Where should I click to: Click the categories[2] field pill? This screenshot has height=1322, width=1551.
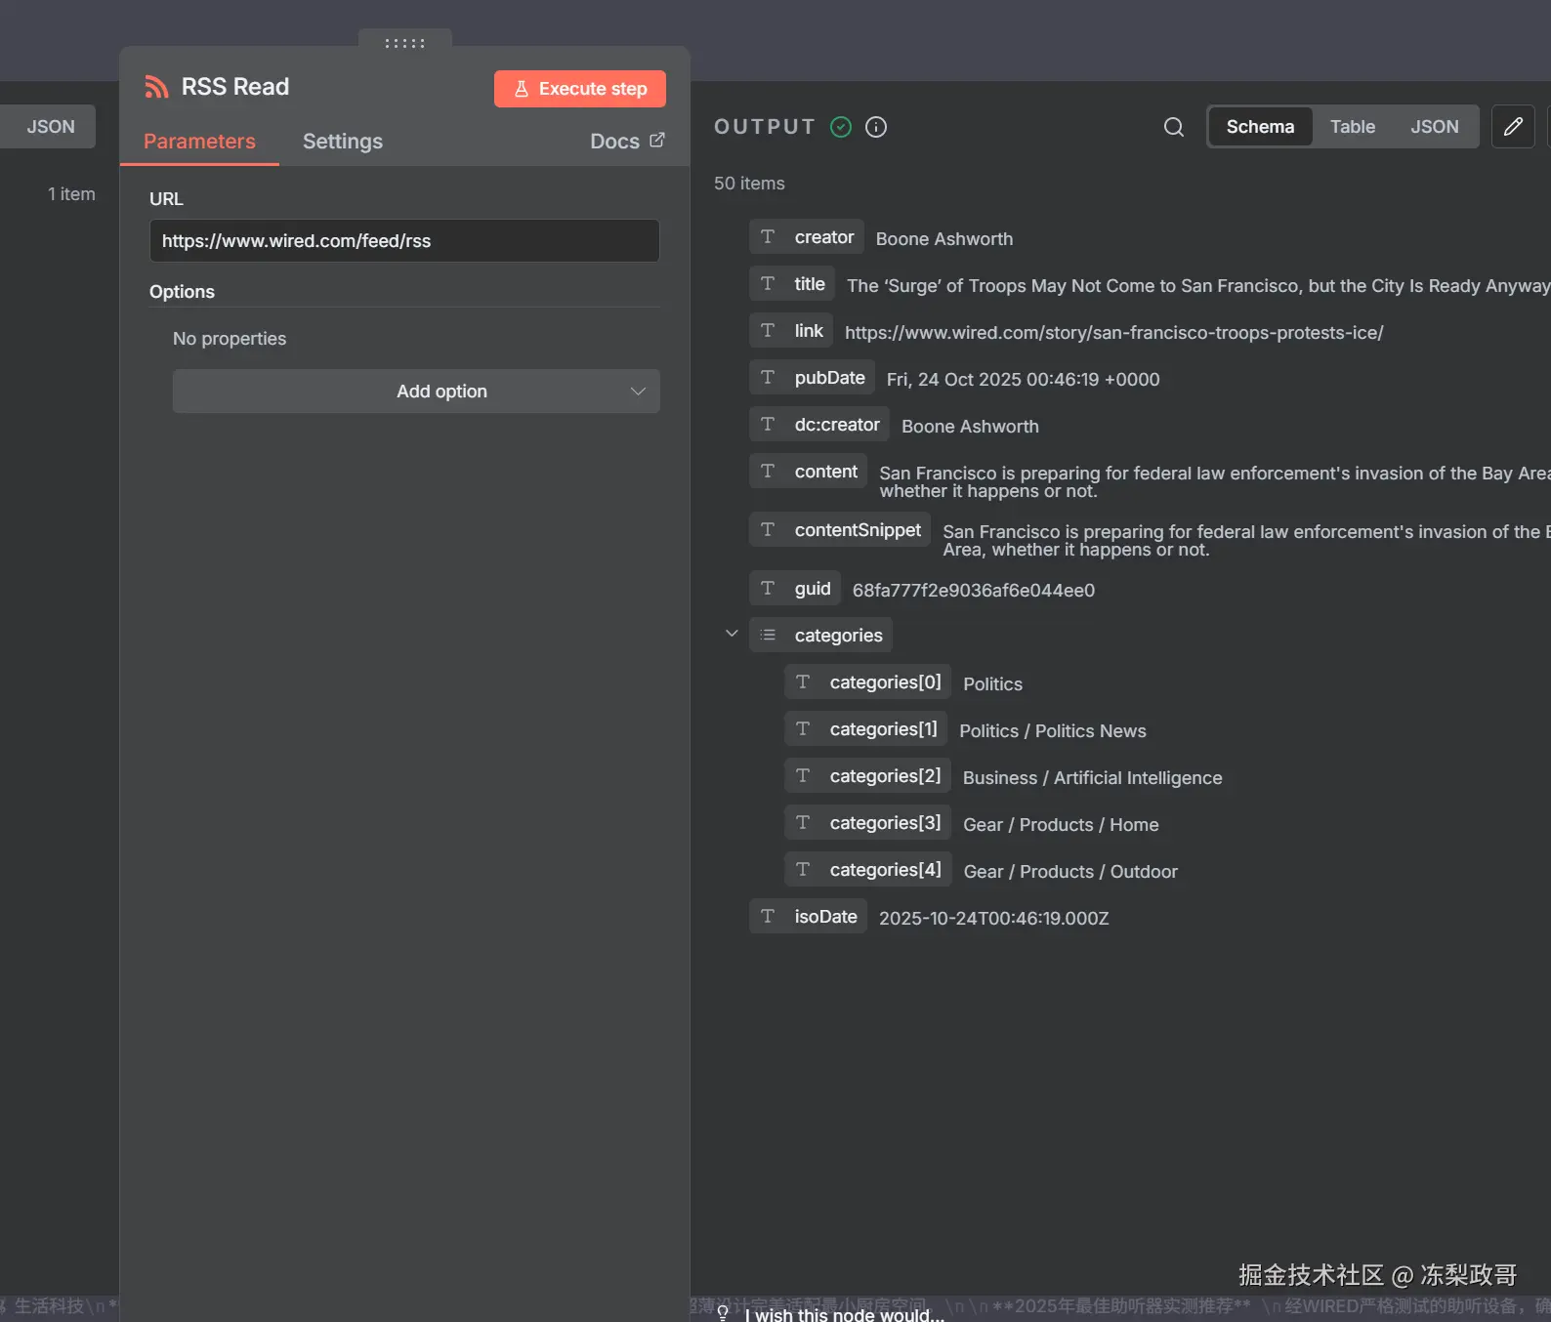coord(867,776)
